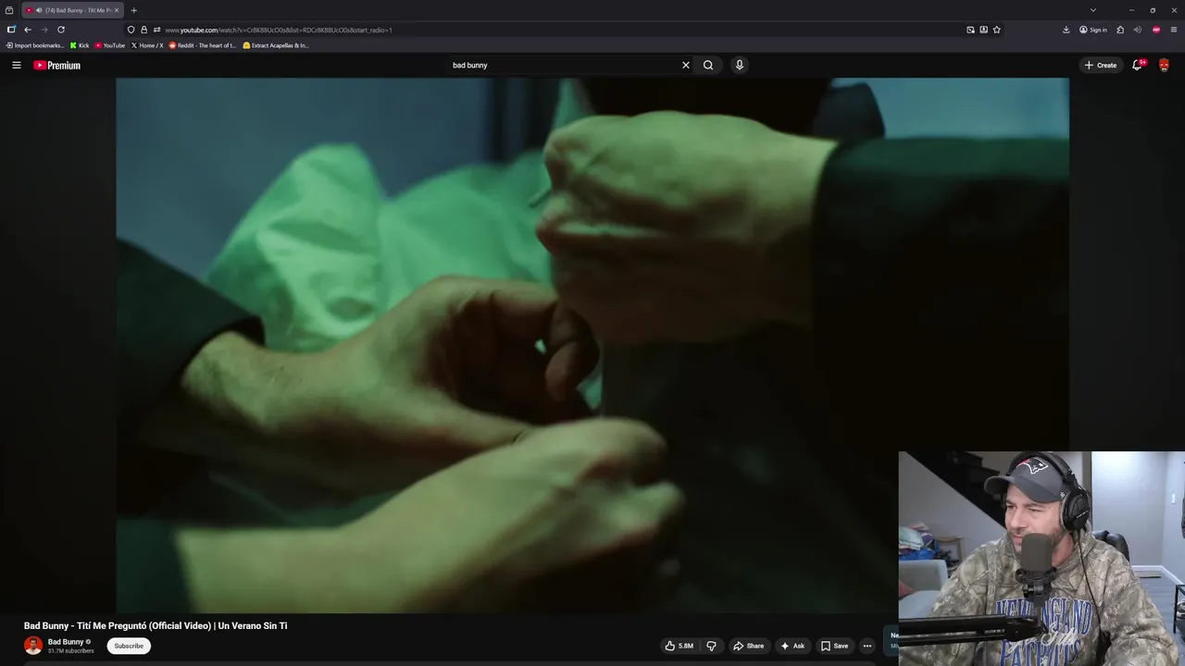Reload the current page
Screen dimensions: 1185x666
point(61,30)
